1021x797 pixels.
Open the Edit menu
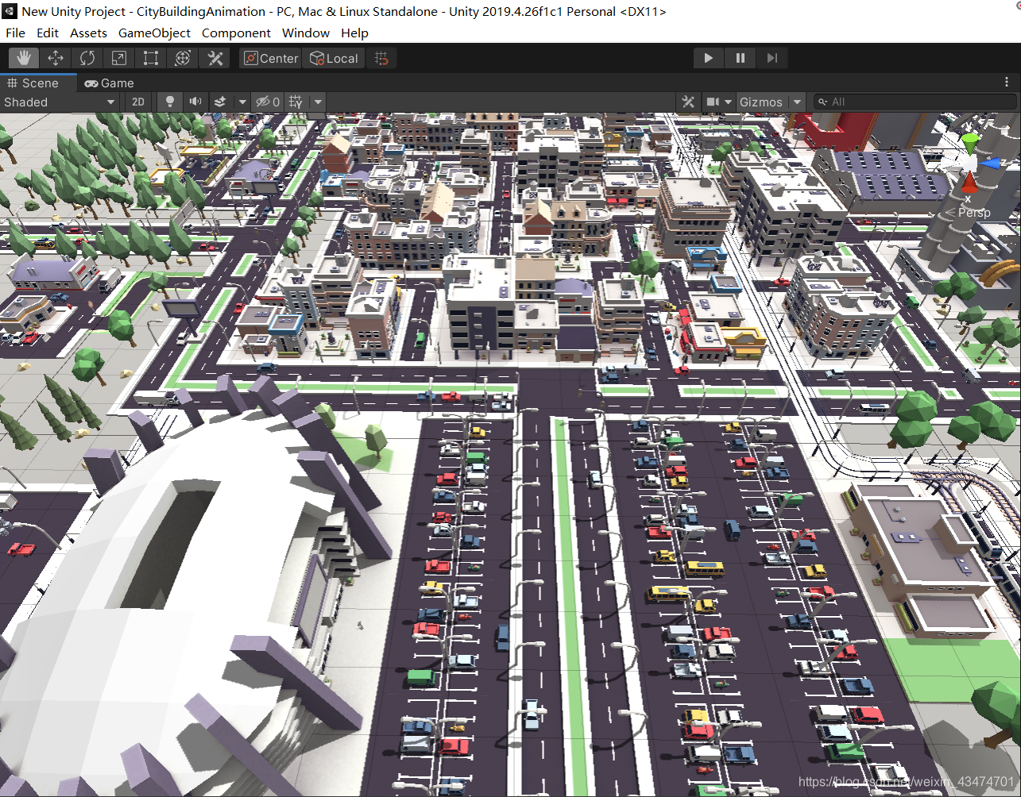[48, 33]
